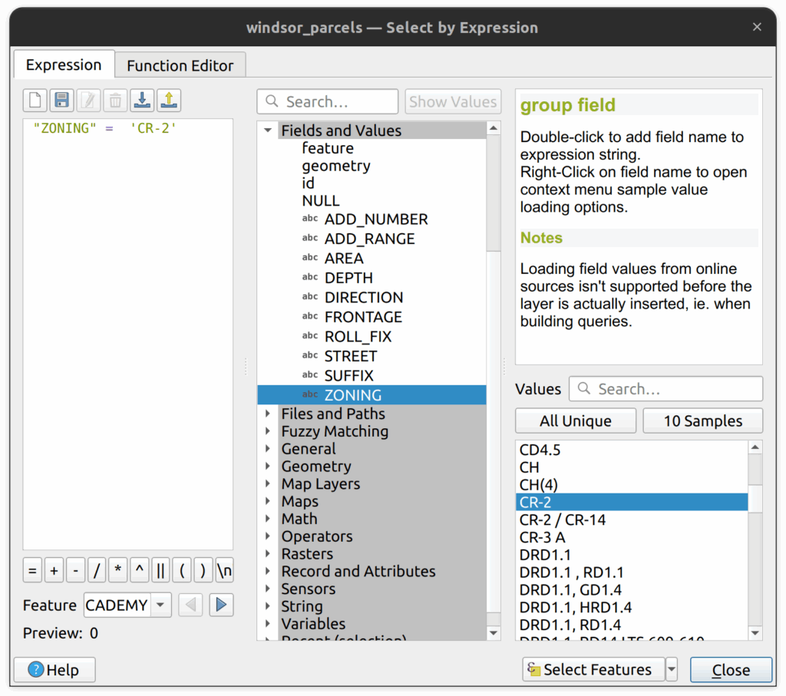Expand the Operators function group

(x=268, y=536)
